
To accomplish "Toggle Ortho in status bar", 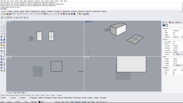I will pyautogui.click(x=63, y=102).
